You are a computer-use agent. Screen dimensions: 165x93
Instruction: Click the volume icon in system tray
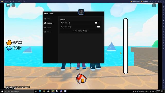pyautogui.click(x=142, y=91)
